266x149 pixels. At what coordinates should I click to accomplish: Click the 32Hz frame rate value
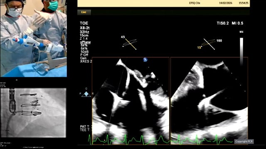click(84, 32)
